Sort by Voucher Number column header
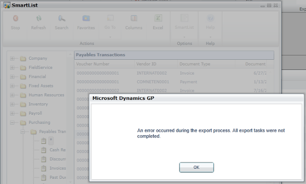Image resolution: width=306 pixels, height=184 pixels. tap(104, 64)
